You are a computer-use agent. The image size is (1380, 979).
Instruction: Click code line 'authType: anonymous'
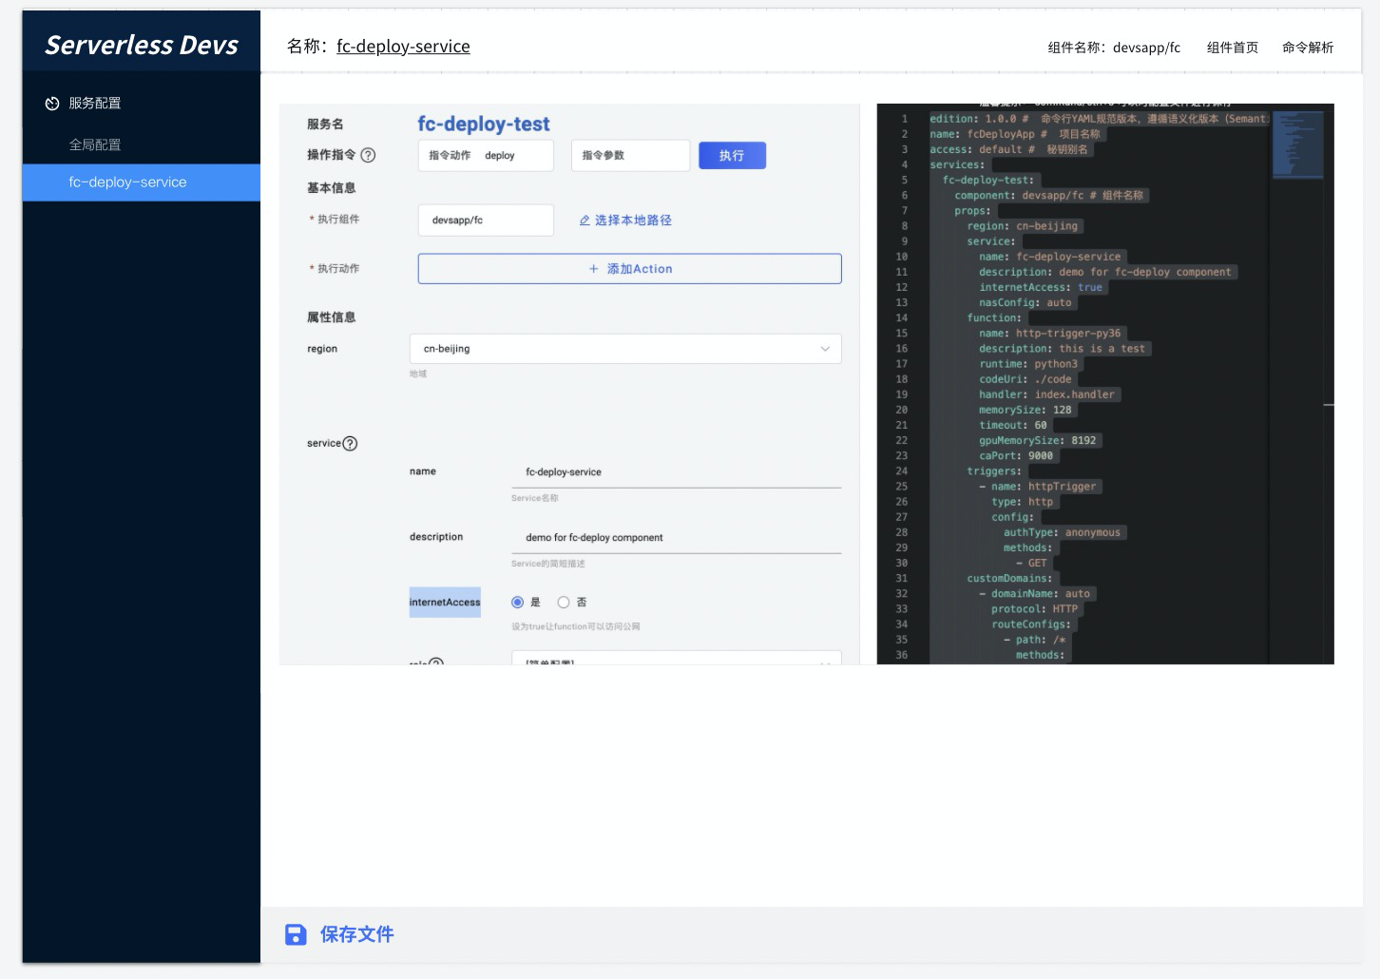[1062, 532]
